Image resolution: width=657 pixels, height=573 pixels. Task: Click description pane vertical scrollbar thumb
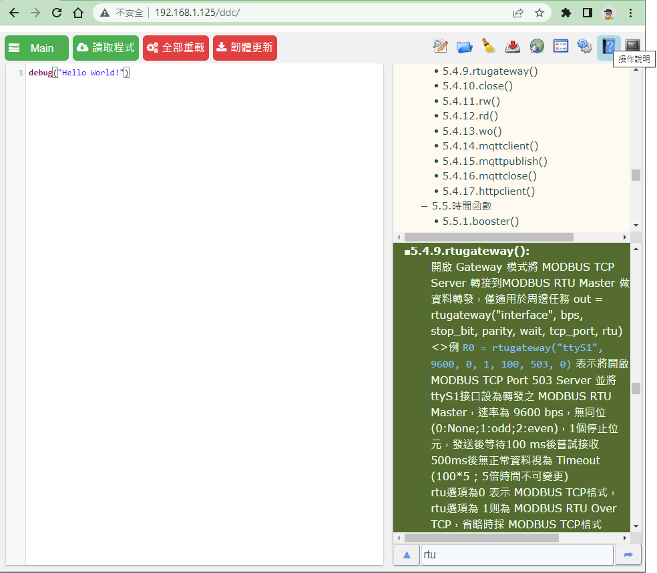(x=636, y=388)
